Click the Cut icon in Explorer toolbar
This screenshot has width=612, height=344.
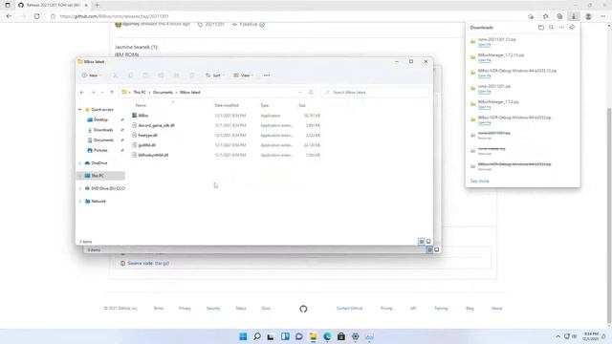tap(115, 75)
